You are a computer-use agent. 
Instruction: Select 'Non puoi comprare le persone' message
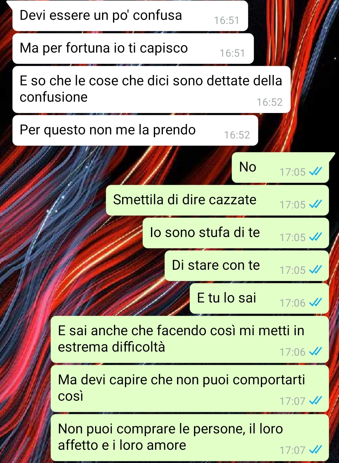(190, 438)
